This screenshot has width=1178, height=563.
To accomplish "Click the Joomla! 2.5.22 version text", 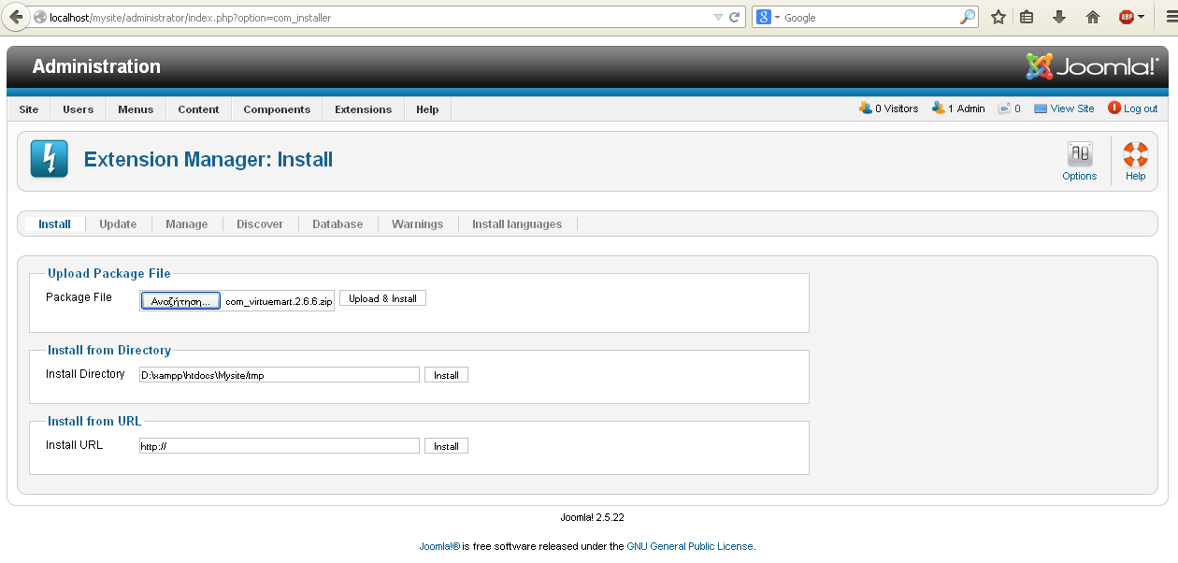I will click(x=592, y=517).
